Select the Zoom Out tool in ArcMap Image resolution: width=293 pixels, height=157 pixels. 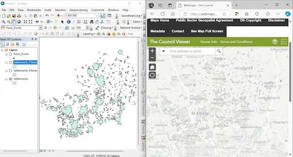pyautogui.click(x=9, y=22)
